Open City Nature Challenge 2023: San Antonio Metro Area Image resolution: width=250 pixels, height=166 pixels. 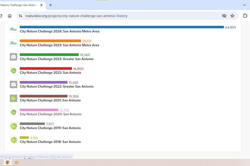pyautogui.click(x=60, y=45)
